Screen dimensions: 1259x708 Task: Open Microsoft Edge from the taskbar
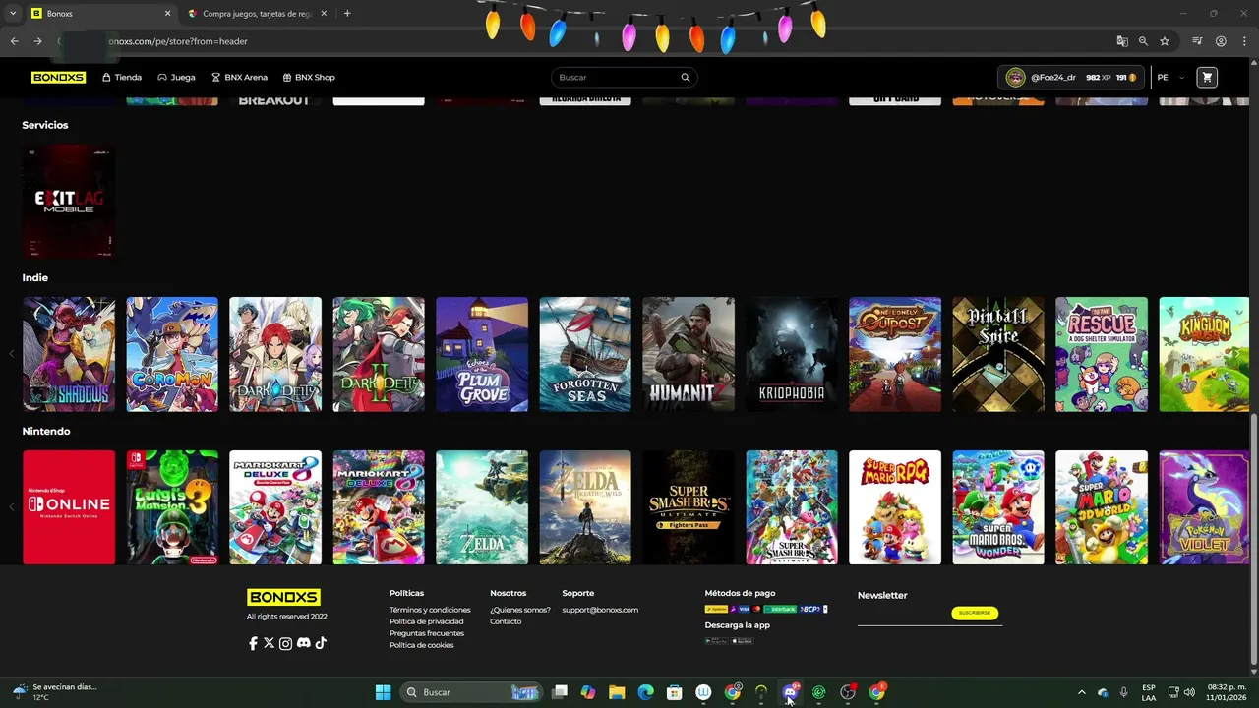pyautogui.click(x=645, y=692)
